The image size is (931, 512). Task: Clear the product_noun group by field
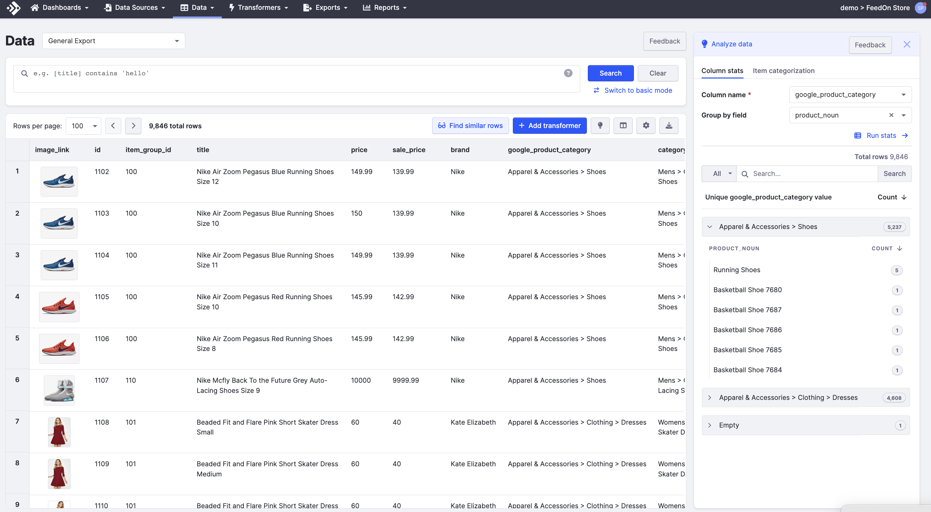[891, 115]
